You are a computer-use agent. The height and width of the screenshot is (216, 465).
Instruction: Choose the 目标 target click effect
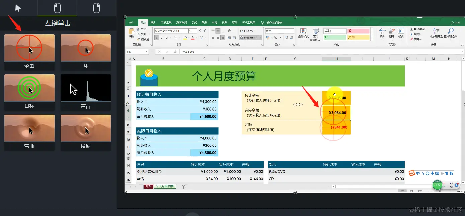pos(29,92)
